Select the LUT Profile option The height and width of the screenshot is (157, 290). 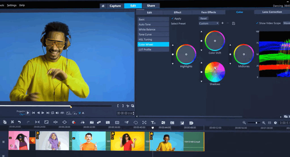(153, 50)
